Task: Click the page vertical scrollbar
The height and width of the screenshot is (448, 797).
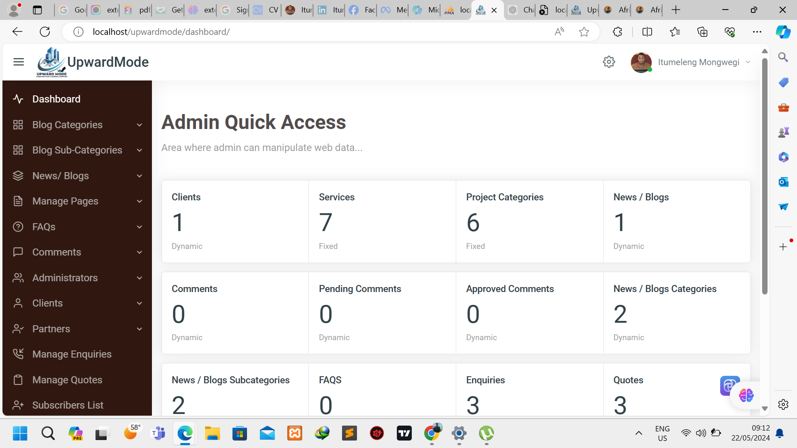Action: point(765,174)
